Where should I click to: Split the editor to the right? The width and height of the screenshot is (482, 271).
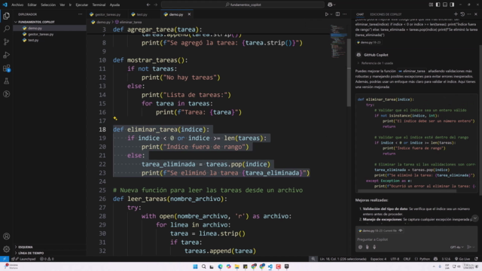(x=337, y=14)
